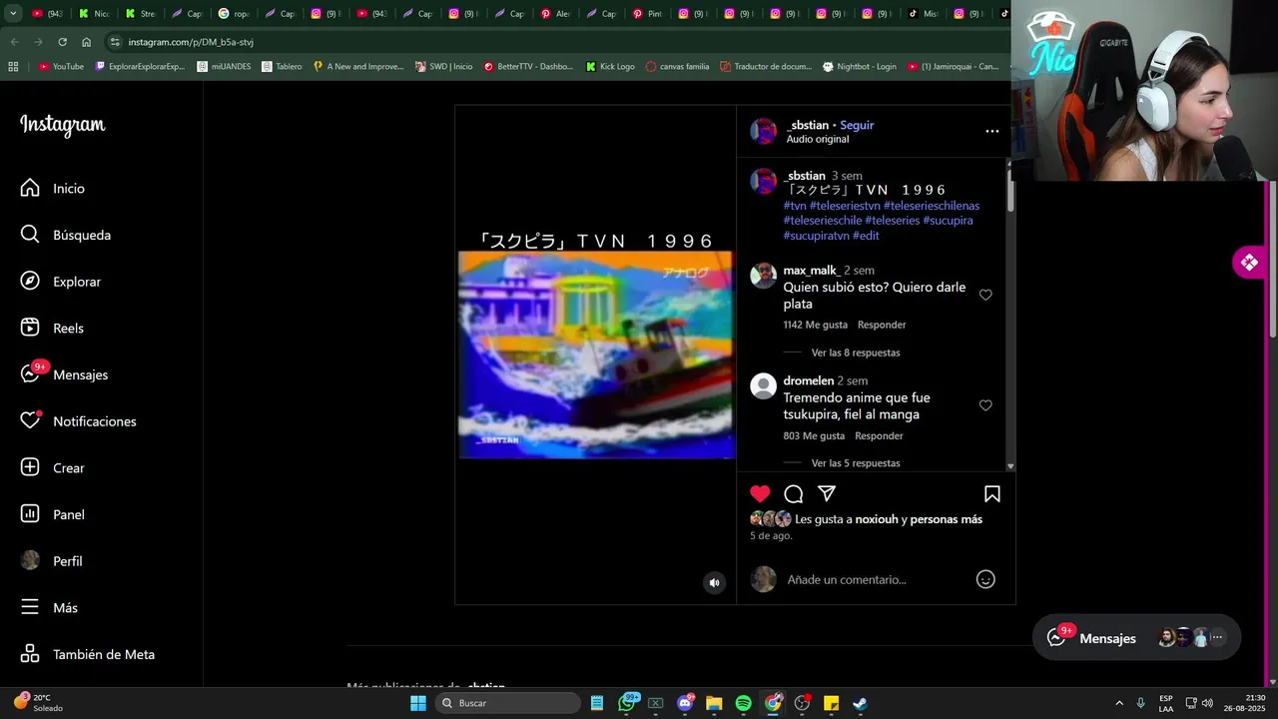Click the comment bubble icon

[x=794, y=493]
